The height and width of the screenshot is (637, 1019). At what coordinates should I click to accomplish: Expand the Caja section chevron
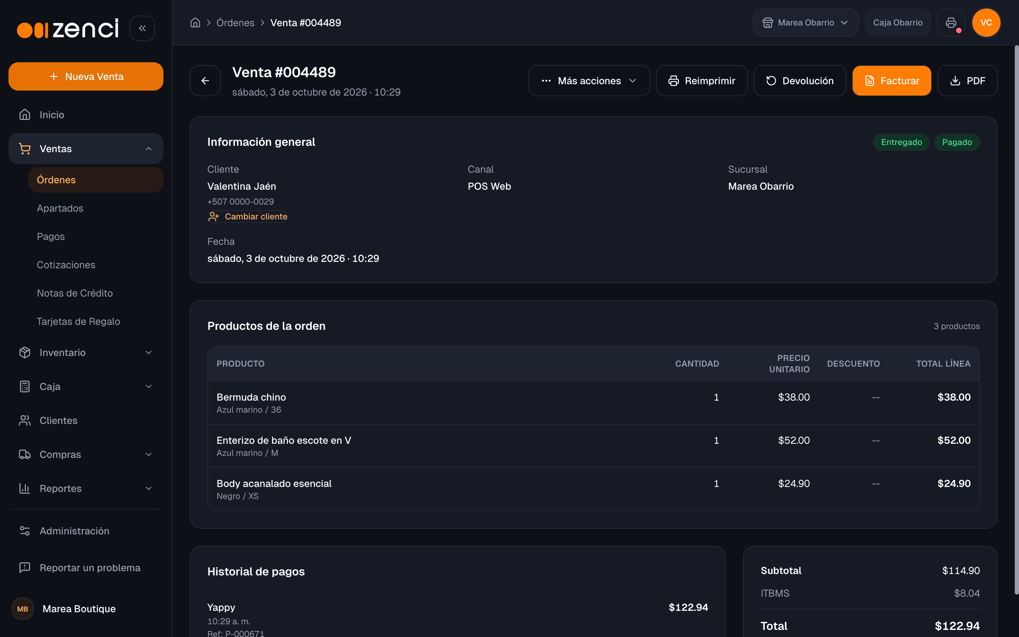[149, 386]
